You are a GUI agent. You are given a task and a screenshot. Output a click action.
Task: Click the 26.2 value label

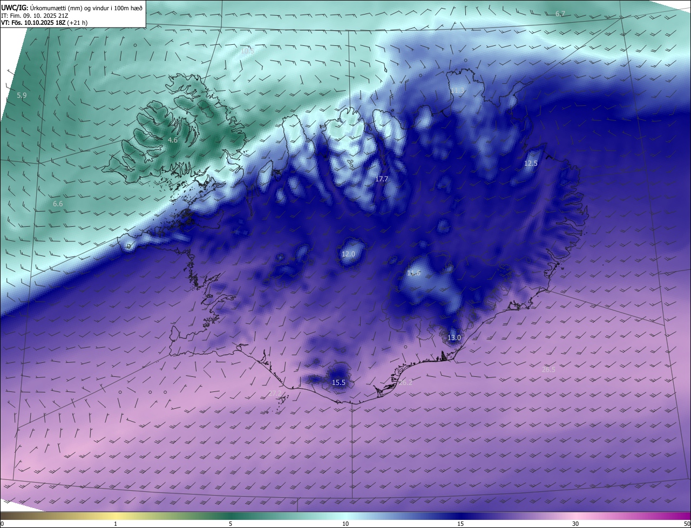(x=405, y=382)
